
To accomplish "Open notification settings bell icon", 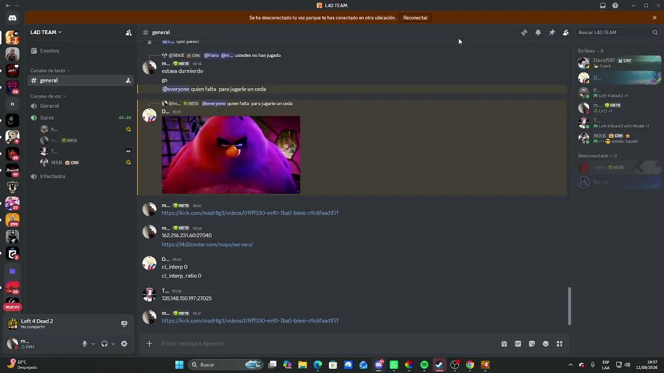I will pyautogui.click(x=538, y=32).
